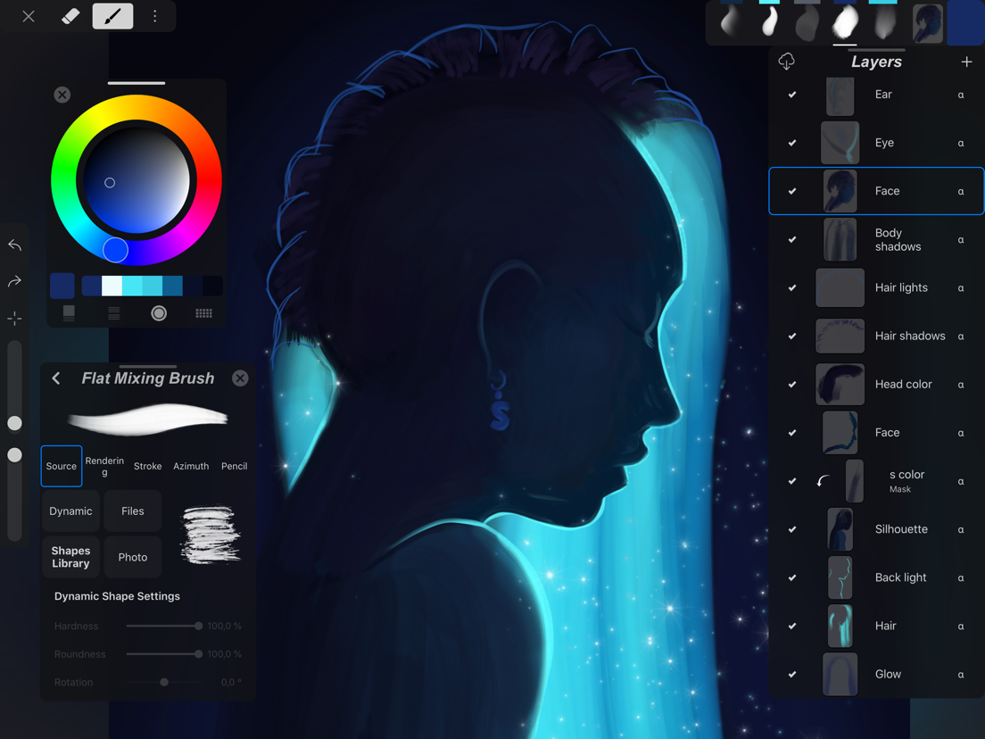Select the Eraser tool

(x=70, y=15)
